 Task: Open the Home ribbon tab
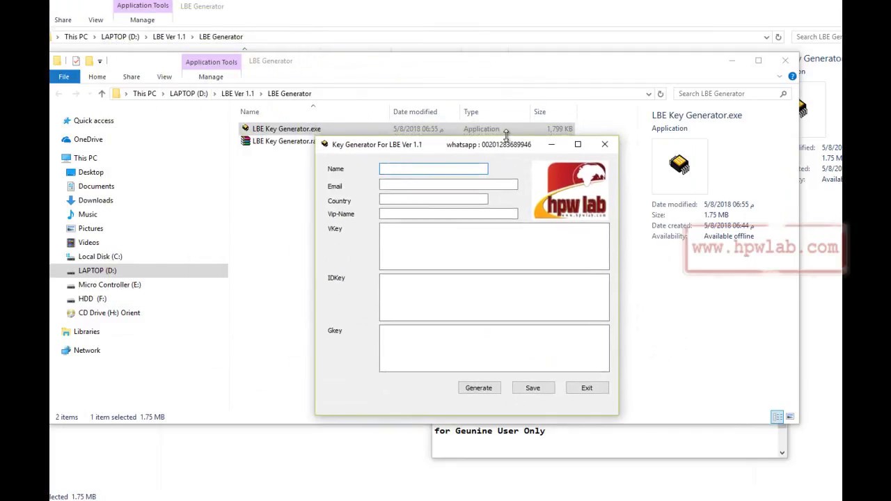(97, 77)
